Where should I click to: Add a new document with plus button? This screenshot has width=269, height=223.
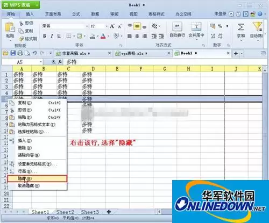[236, 53]
